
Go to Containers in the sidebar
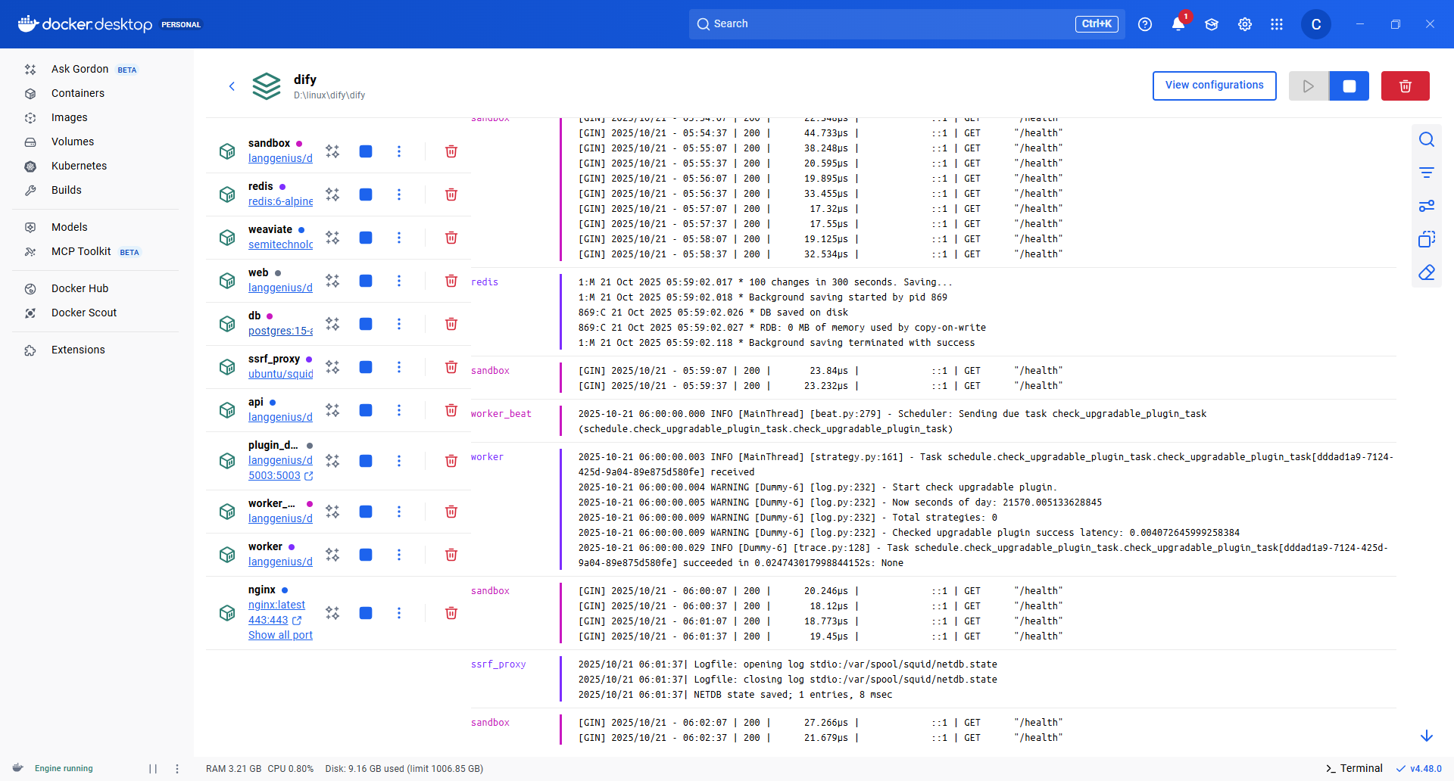(78, 93)
